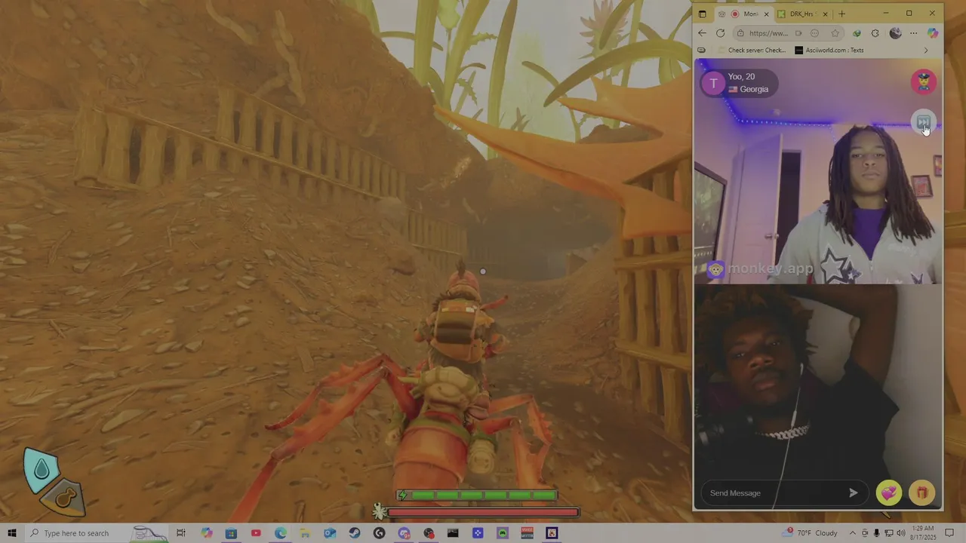Viewport: 966px width, 543px height.
Task: Click the browser back arrow
Action: [703, 33]
